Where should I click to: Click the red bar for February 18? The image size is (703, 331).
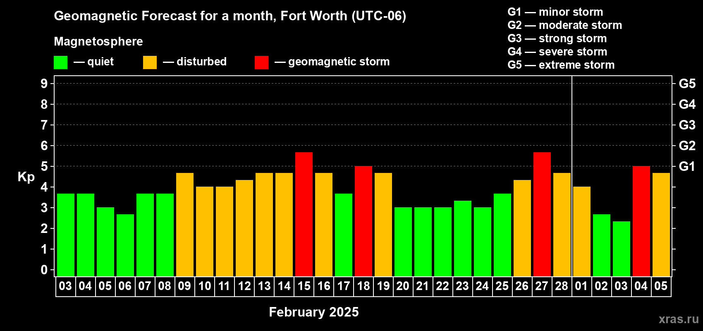click(363, 221)
